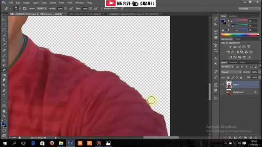Select the Eraser tool in toolbox
262x147 pixels.
pyautogui.click(x=4, y=70)
